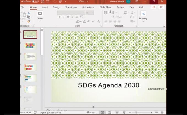This screenshot has height=115, width=187.
Task: Click the Share icon button
Action: click(x=154, y=7)
